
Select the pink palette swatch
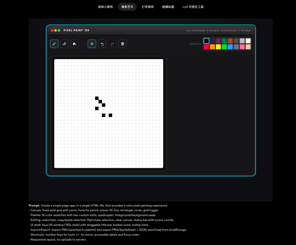[x=242, y=47]
